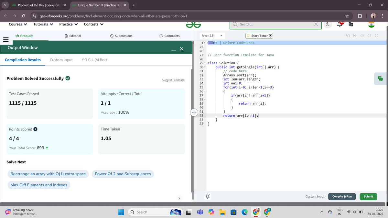
Task: Bookmark page star icon in address bar
Action: (x=347, y=16)
